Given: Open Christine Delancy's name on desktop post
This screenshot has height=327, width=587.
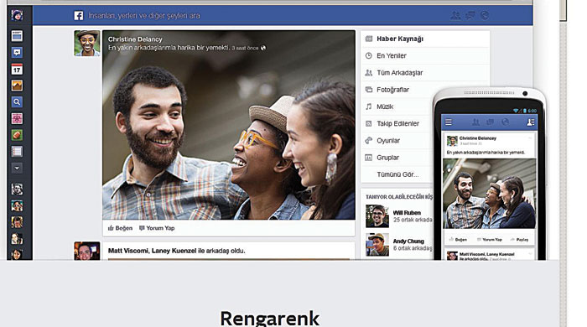Looking at the screenshot, I should [x=135, y=39].
